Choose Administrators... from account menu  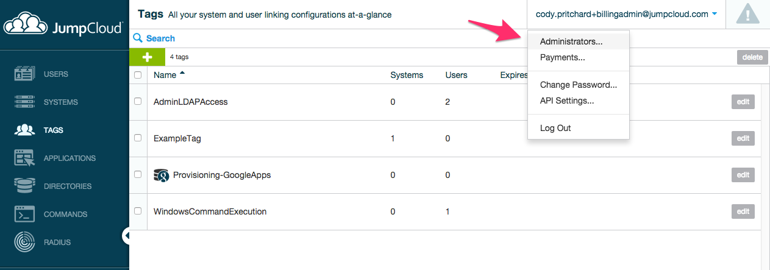click(578, 42)
